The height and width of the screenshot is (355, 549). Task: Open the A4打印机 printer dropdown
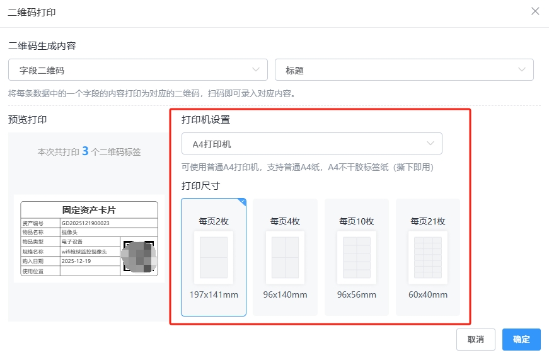tap(311, 144)
